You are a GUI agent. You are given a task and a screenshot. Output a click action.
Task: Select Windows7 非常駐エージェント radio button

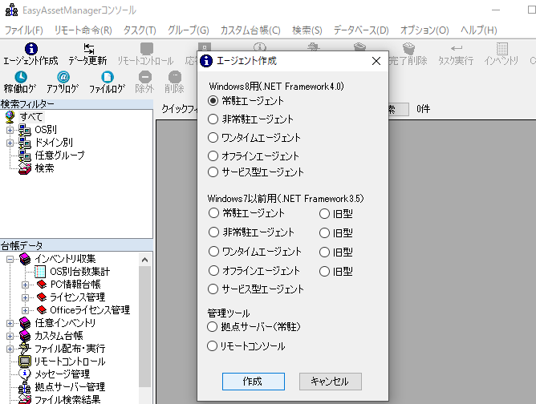coord(213,232)
